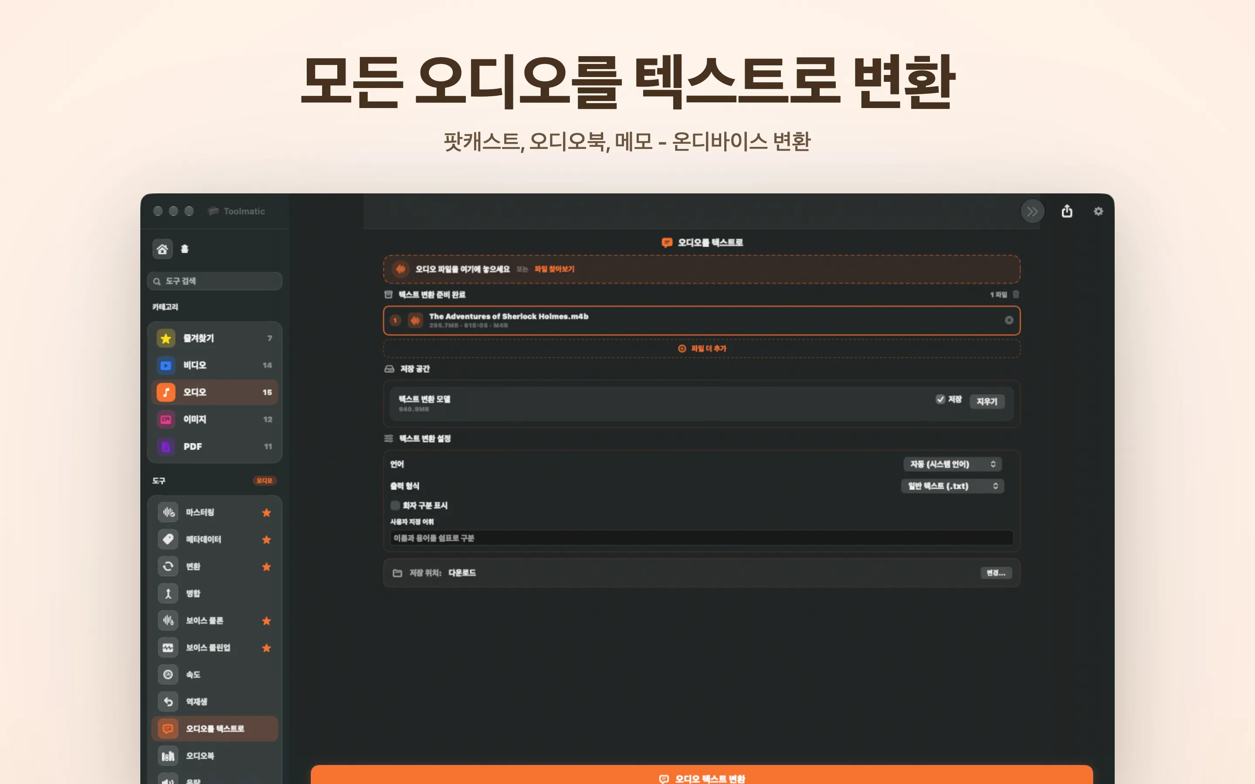Enable the 화자 구분 표시 checkbox
Viewport: 1255px width, 784px height.
point(395,505)
